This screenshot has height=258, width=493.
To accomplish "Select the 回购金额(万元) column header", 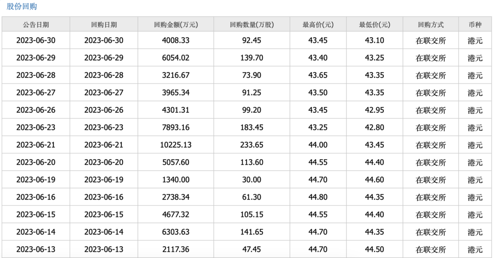I will pyautogui.click(x=176, y=25).
